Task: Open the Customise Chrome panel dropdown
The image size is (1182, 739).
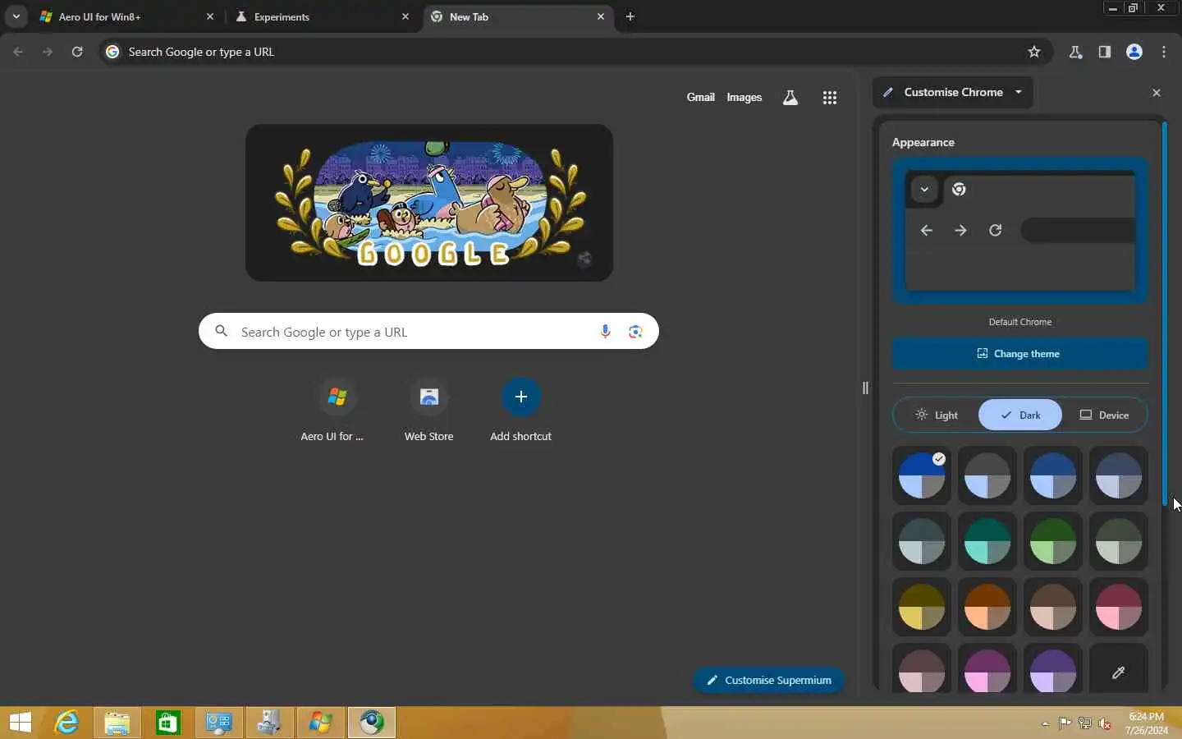Action: [953, 92]
